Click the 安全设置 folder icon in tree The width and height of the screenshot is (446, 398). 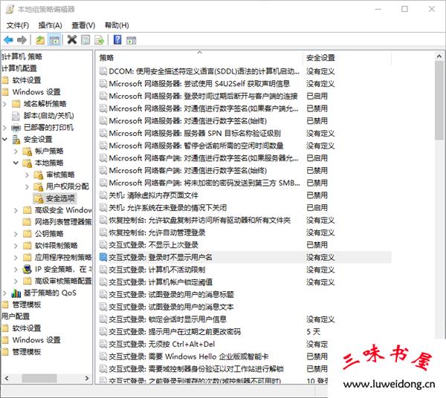pyautogui.click(x=16, y=139)
